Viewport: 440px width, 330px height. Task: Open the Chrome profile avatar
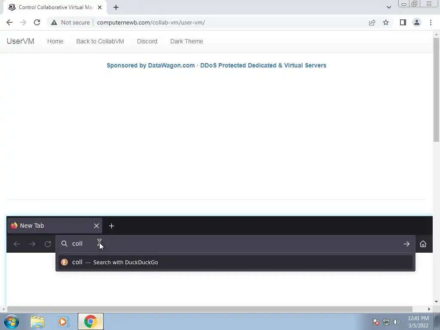(x=417, y=22)
